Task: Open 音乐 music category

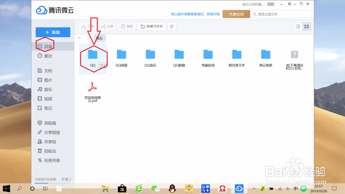Action: tap(53, 89)
